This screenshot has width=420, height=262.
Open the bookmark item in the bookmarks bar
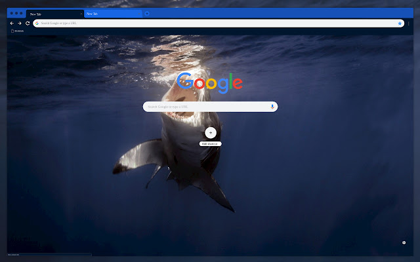(x=17, y=31)
